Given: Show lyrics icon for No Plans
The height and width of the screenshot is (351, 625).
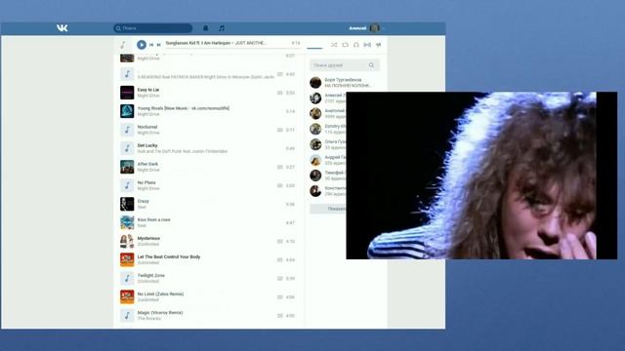Looking at the screenshot, I should pyautogui.click(x=280, y=185).
